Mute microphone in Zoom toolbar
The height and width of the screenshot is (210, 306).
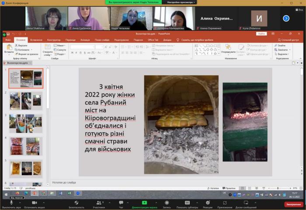click(x=11, y=203)
